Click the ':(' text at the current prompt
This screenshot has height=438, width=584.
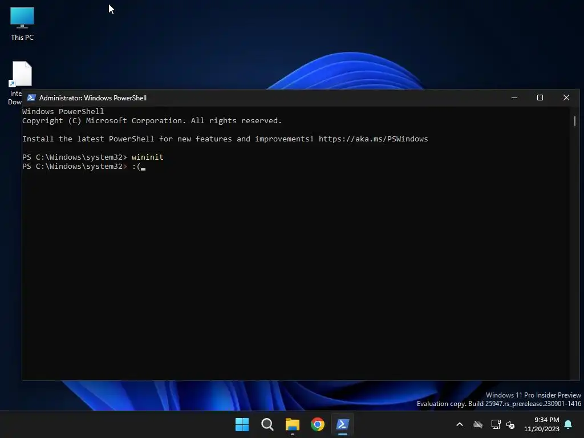(x=136, y=167)
